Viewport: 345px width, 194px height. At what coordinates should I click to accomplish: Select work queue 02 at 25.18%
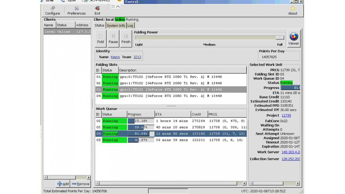[x=171, y=121]
